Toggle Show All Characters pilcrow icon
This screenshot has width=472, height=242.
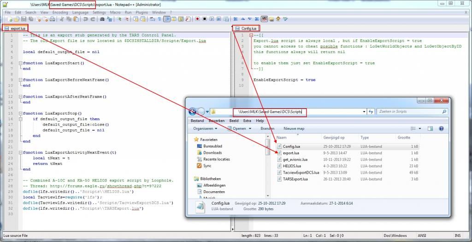click(x=159, y=19)
